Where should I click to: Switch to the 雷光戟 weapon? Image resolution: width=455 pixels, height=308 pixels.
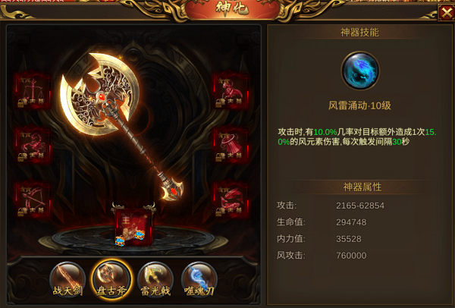click(x=155, y=280)
